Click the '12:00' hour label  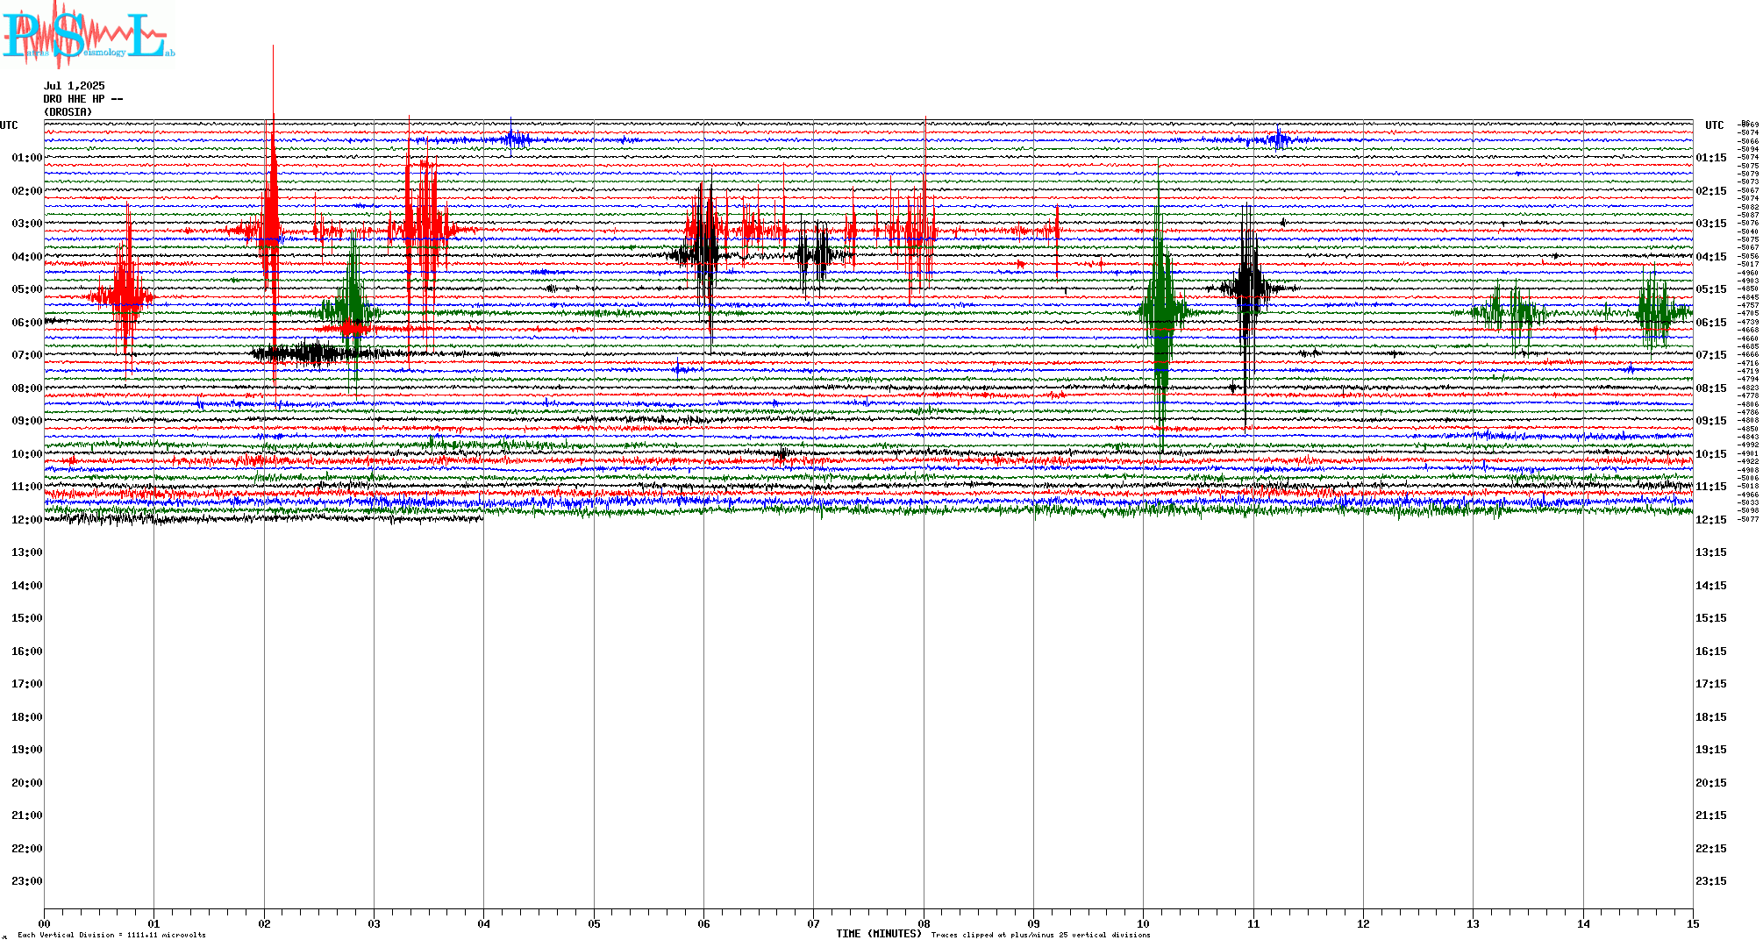[27, 520]
